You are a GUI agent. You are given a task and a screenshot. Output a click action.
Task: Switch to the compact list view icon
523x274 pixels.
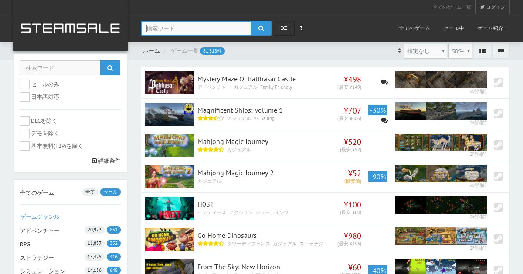(501, 51)
